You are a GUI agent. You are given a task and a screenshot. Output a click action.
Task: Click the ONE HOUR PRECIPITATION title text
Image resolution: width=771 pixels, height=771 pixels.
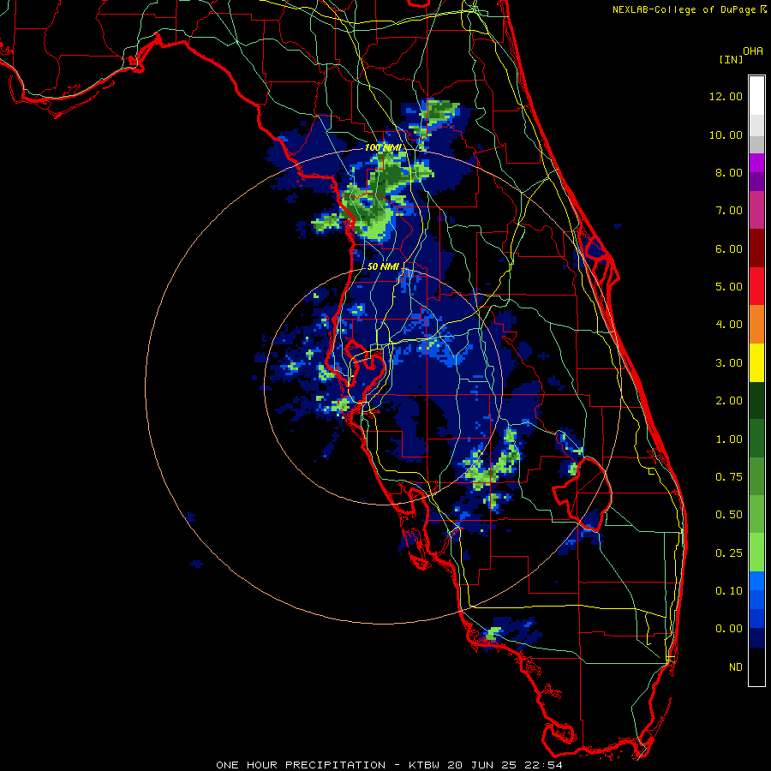(301, 765)
